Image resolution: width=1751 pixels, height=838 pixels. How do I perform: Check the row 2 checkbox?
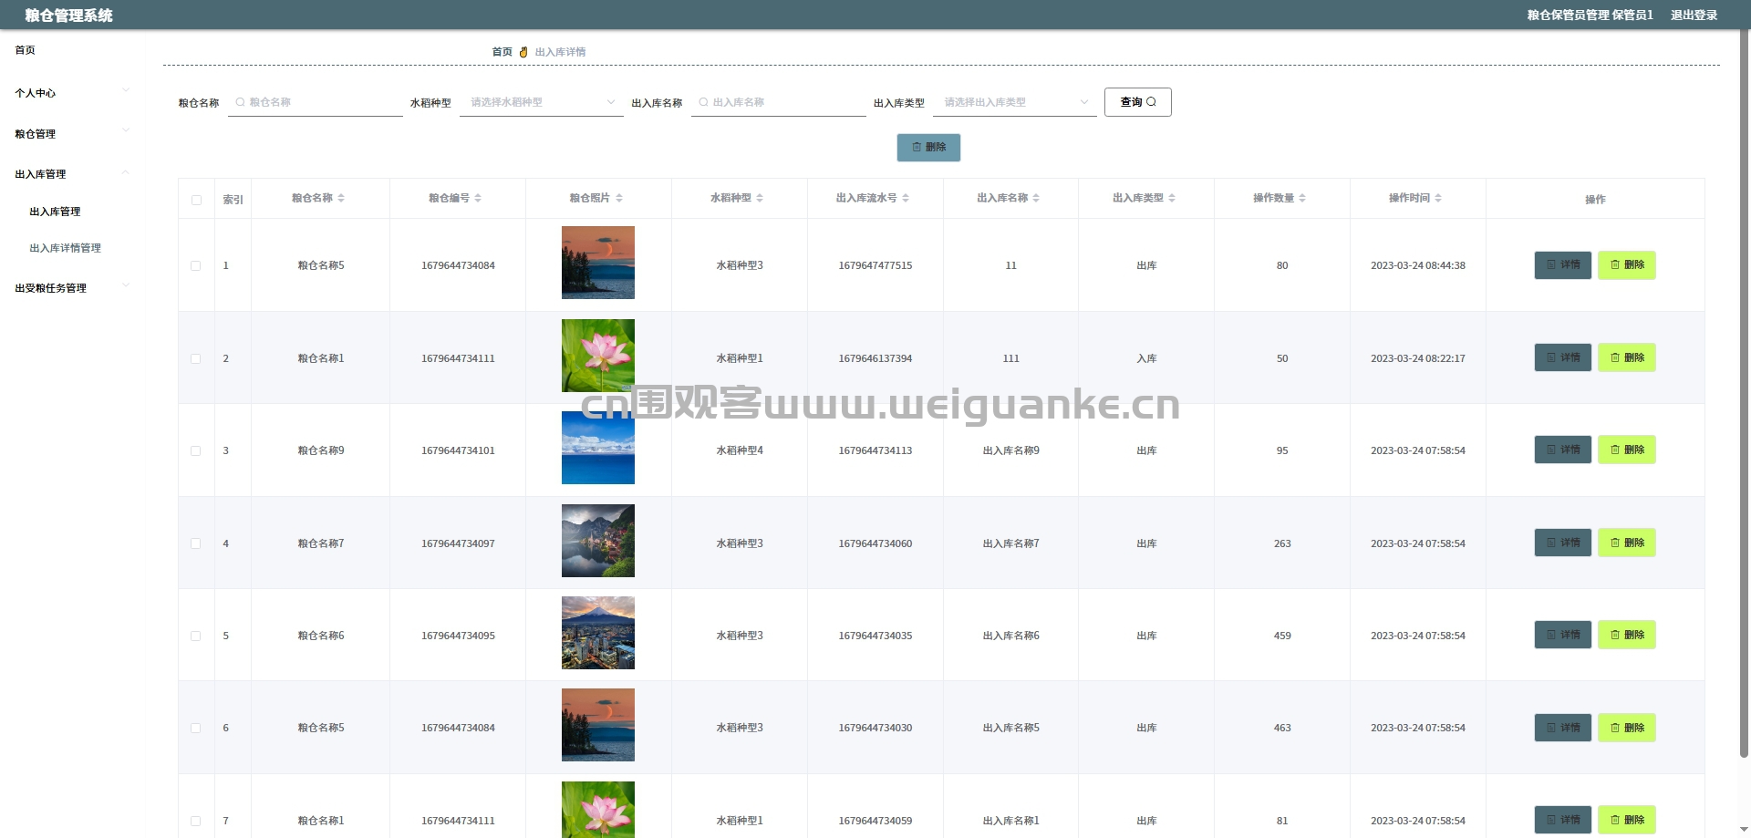195,358
